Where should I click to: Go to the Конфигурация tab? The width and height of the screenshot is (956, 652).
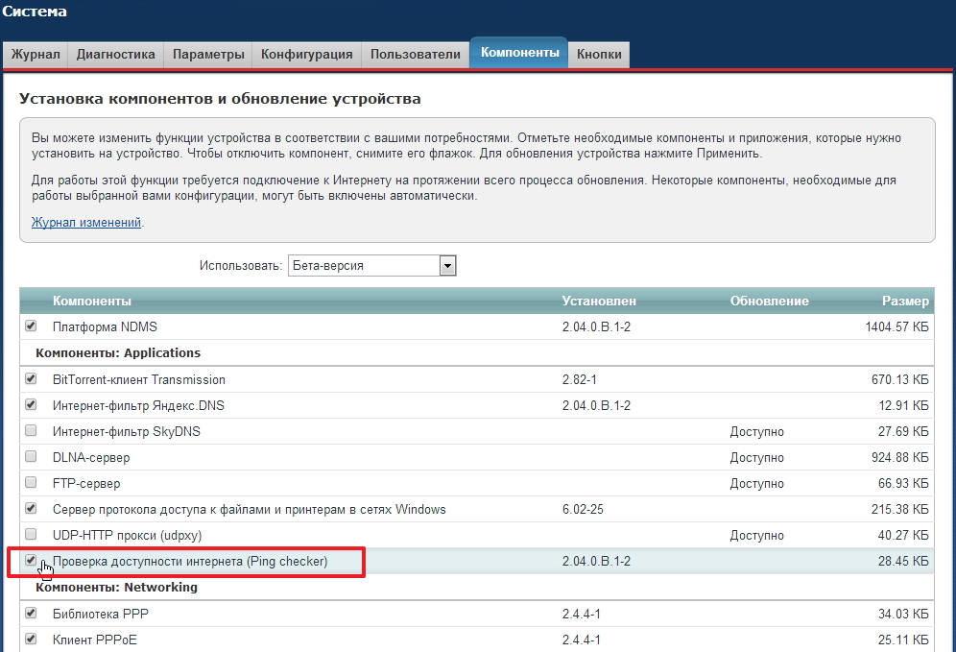pyautogui.click(x=307, y=55)
